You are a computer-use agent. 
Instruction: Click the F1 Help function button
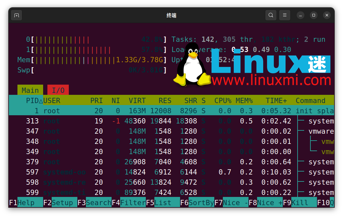tap(26, 203)
